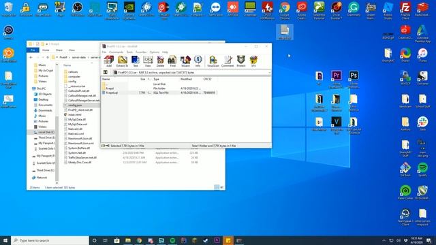Select the fivepd.sql file in WinRAR
Image resolution: width=436 pixels, height=245 pixels.
tap(112, 93)
